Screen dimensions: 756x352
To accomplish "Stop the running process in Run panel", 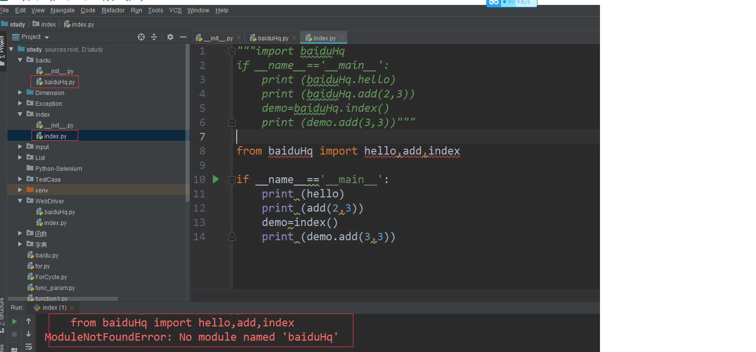I will click(15, 334).
